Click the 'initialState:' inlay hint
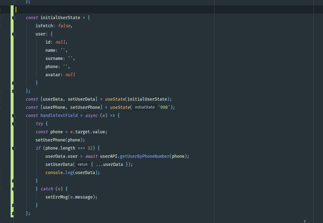This screenshot has height=223, width=323. tap(145, 107)
